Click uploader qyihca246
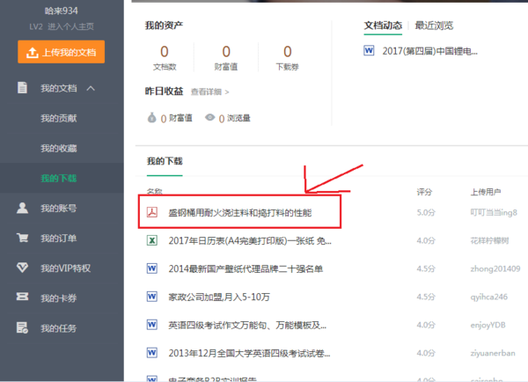The width and height of the screenshot is (528, 382). (x=489, y=297)
